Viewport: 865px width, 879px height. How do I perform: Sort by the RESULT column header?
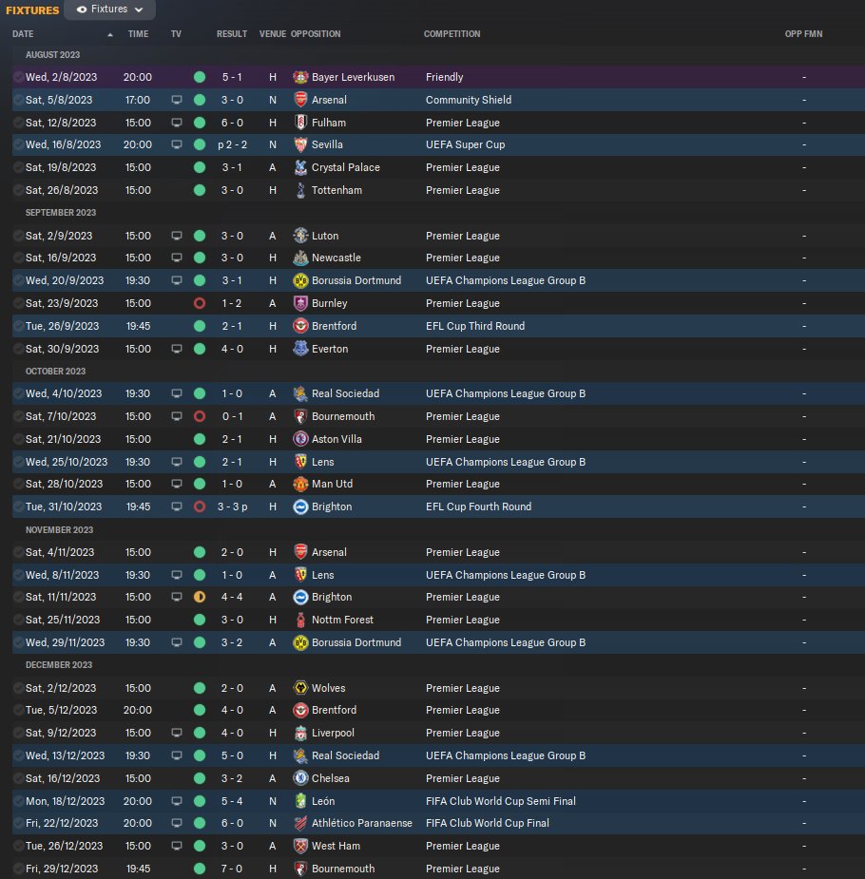[232, 34]
